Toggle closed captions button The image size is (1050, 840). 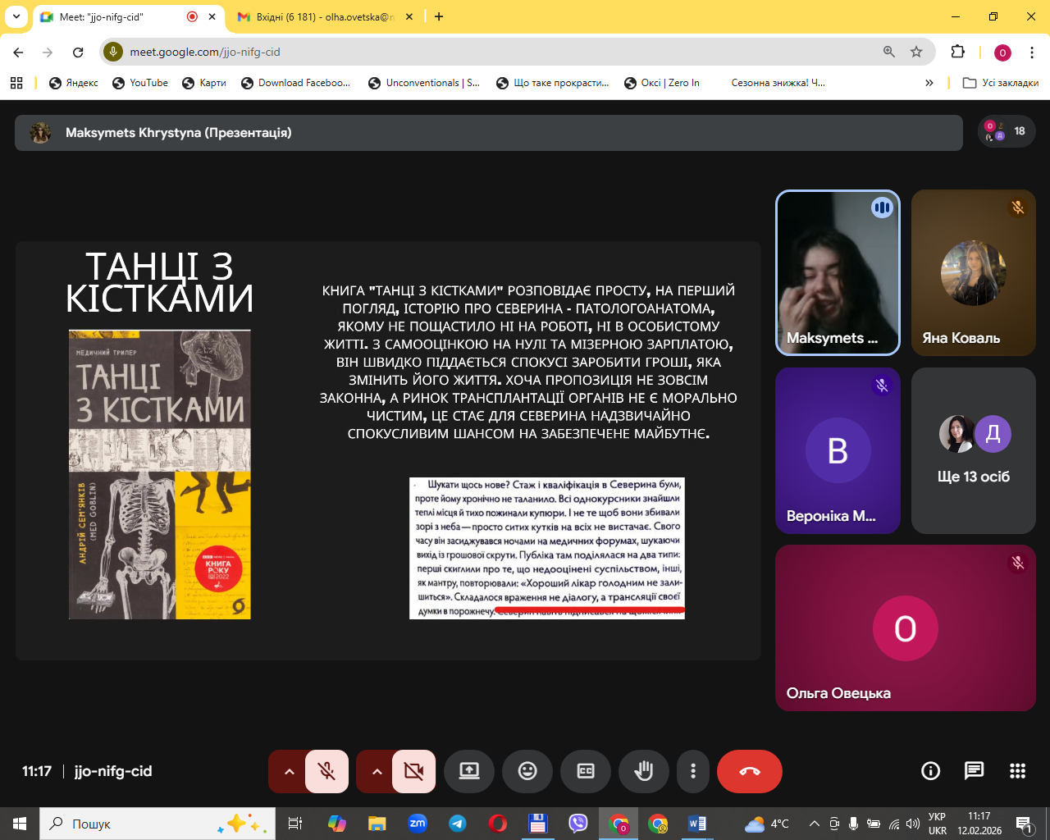tap(586, 771)
